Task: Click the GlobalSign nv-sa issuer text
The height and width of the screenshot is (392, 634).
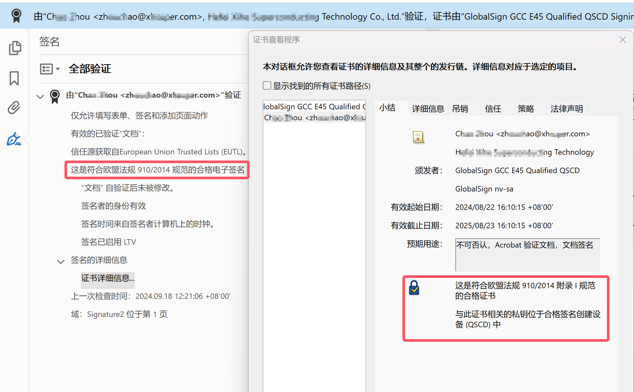Action: coord(484,189)
